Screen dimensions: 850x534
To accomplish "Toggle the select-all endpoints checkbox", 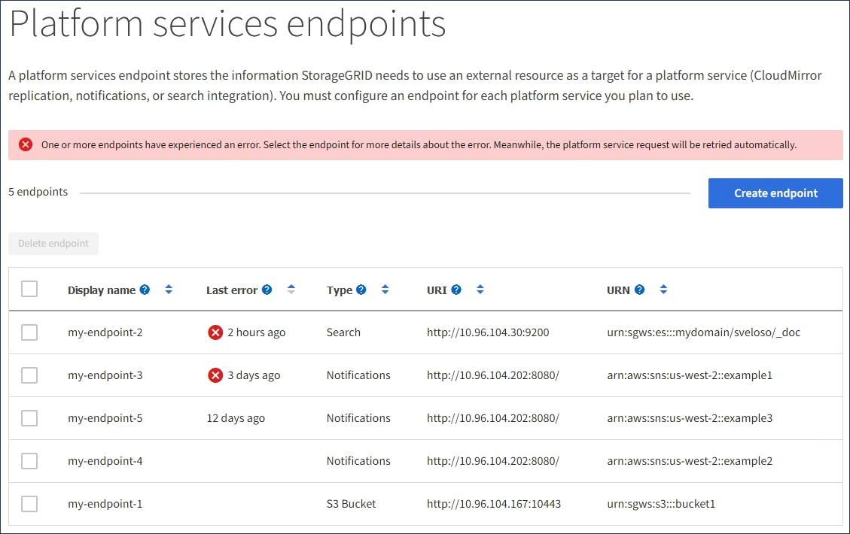I will [29, 289].
